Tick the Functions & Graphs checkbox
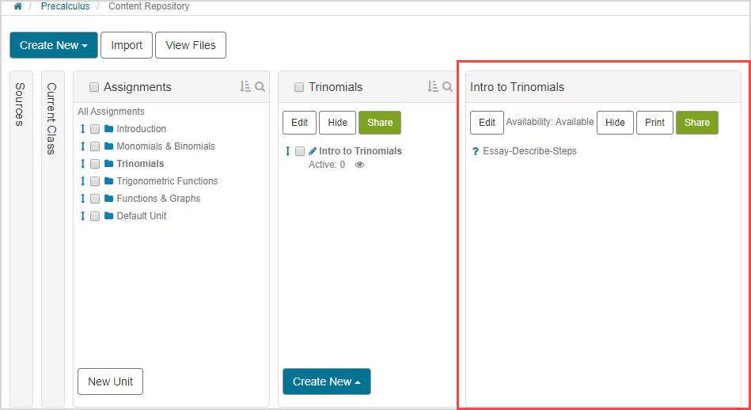 coord(95,199)
